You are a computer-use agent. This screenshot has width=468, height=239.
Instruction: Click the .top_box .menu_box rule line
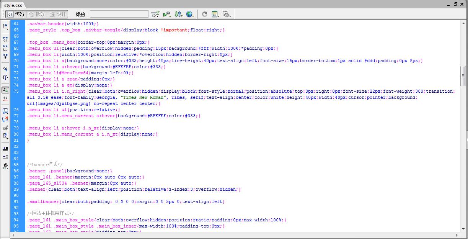(x=88, y=42)
